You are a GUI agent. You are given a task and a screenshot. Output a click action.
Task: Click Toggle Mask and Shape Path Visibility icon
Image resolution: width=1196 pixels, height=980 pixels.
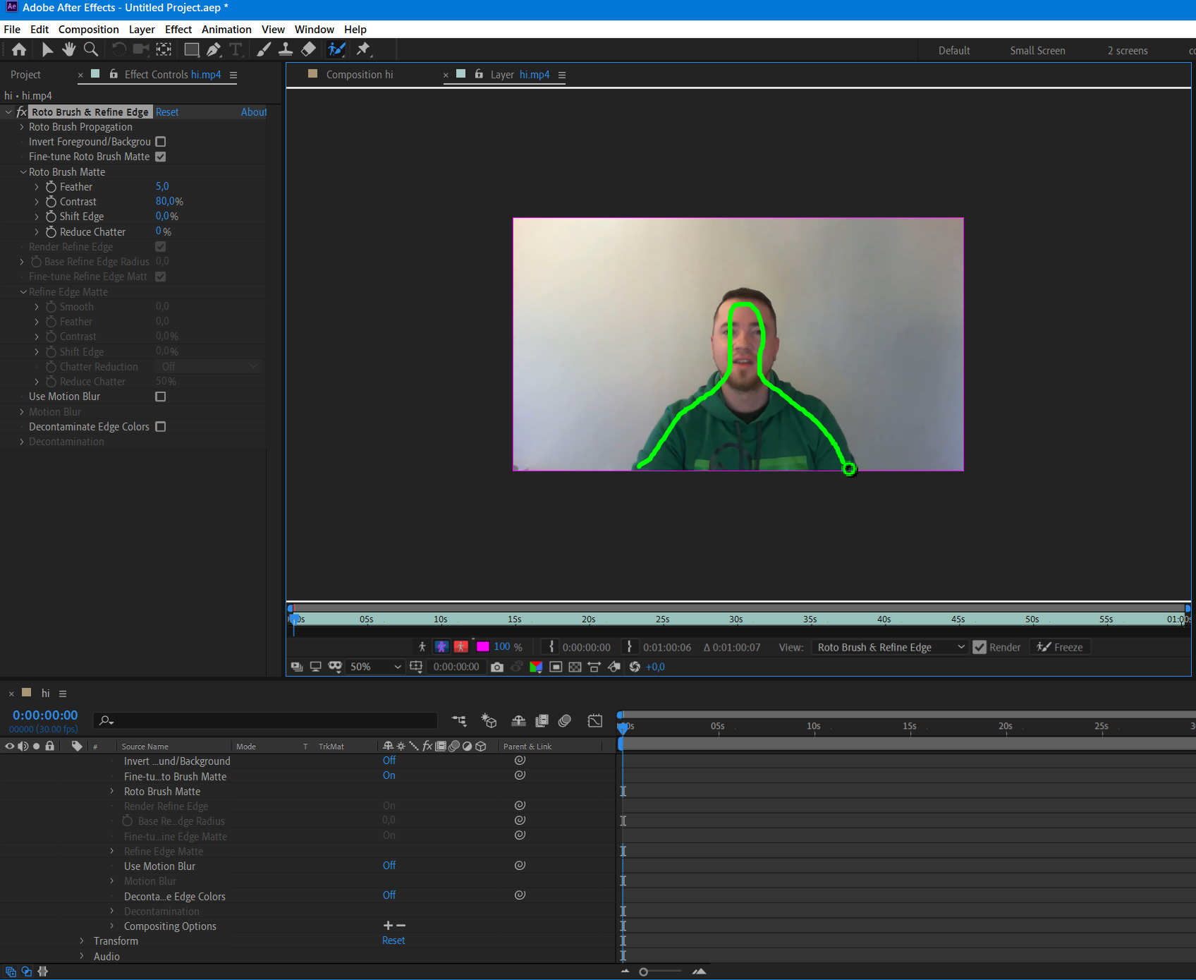coord(335,667)
